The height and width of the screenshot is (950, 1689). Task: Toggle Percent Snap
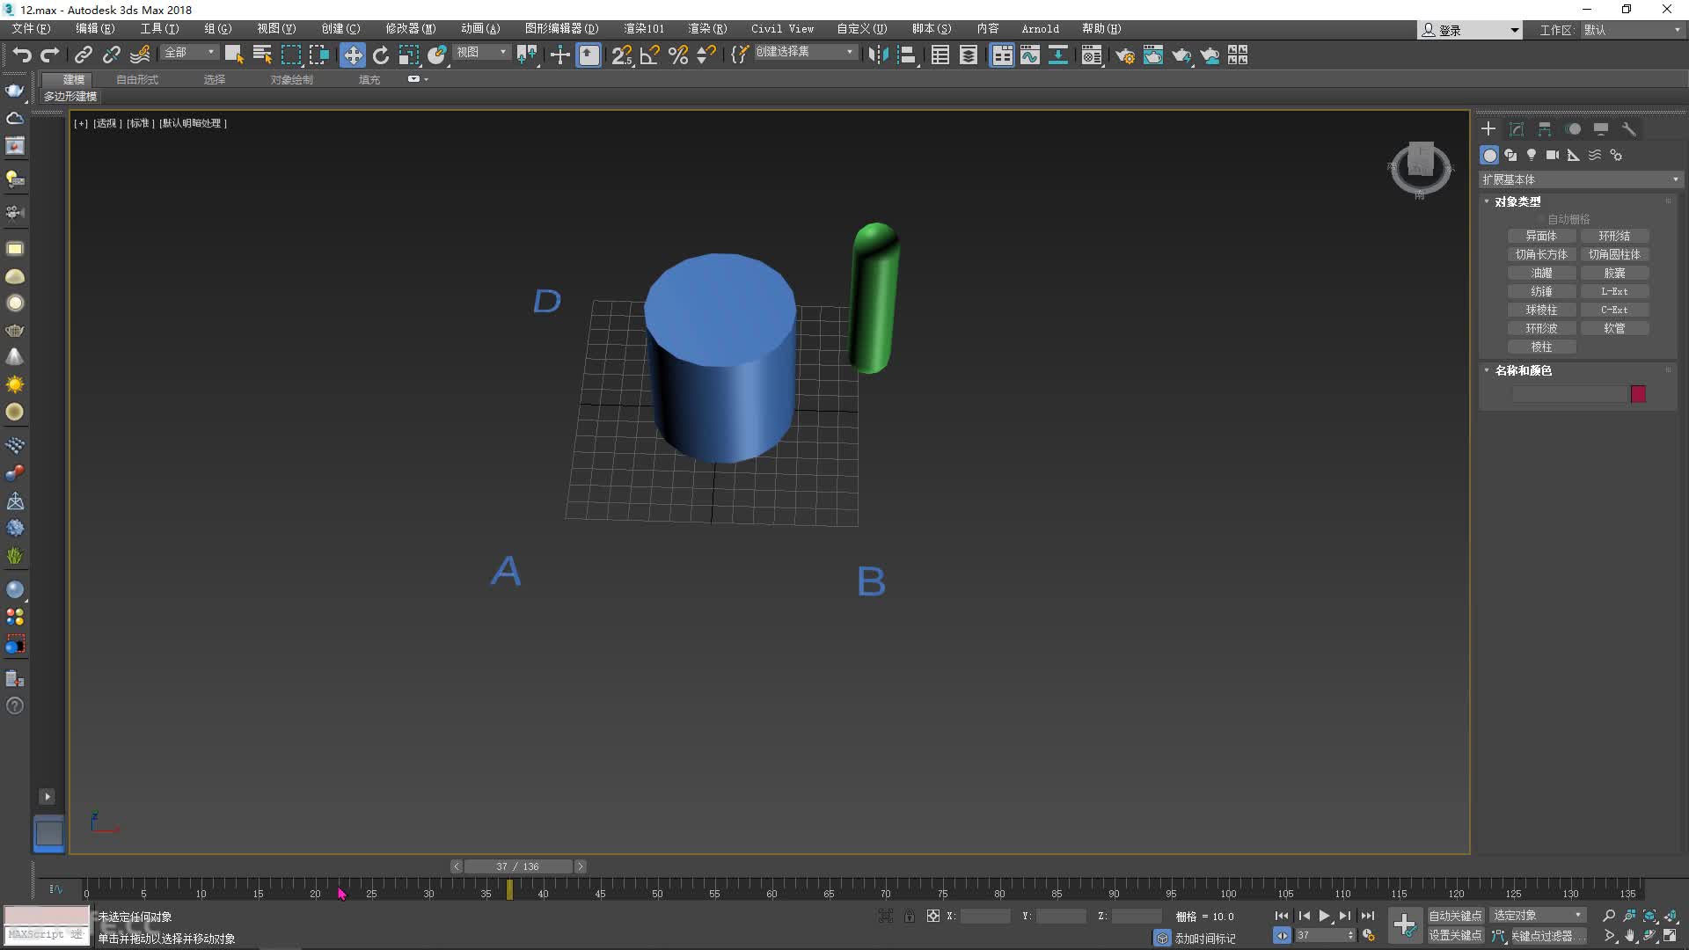pyautogui.click(x=678, y=55)
